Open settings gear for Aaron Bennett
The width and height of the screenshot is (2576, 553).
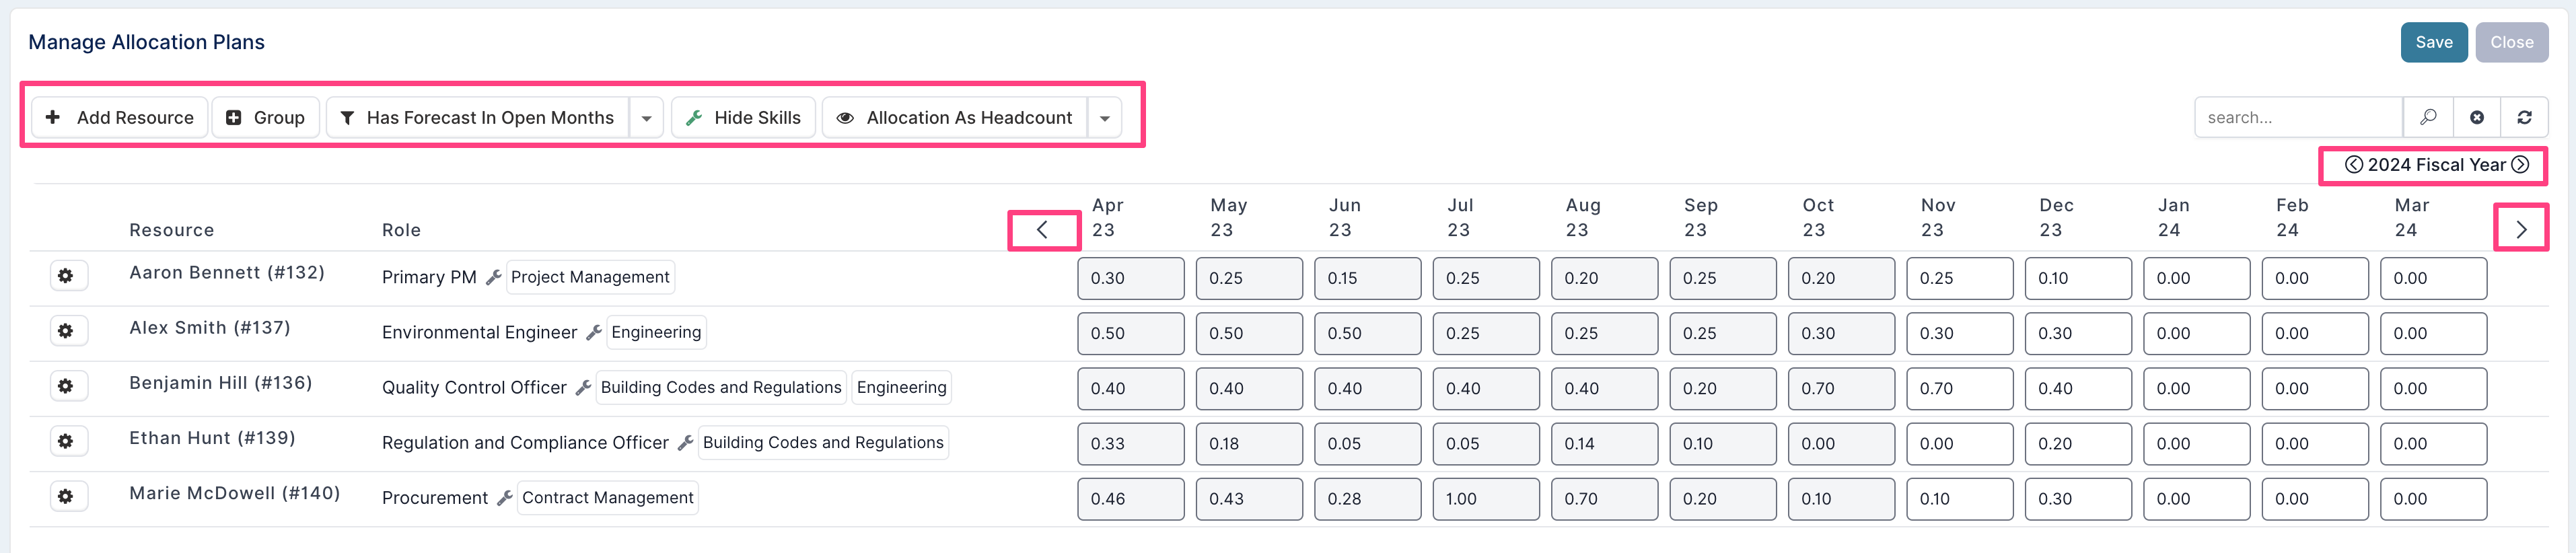coord(66,276)
